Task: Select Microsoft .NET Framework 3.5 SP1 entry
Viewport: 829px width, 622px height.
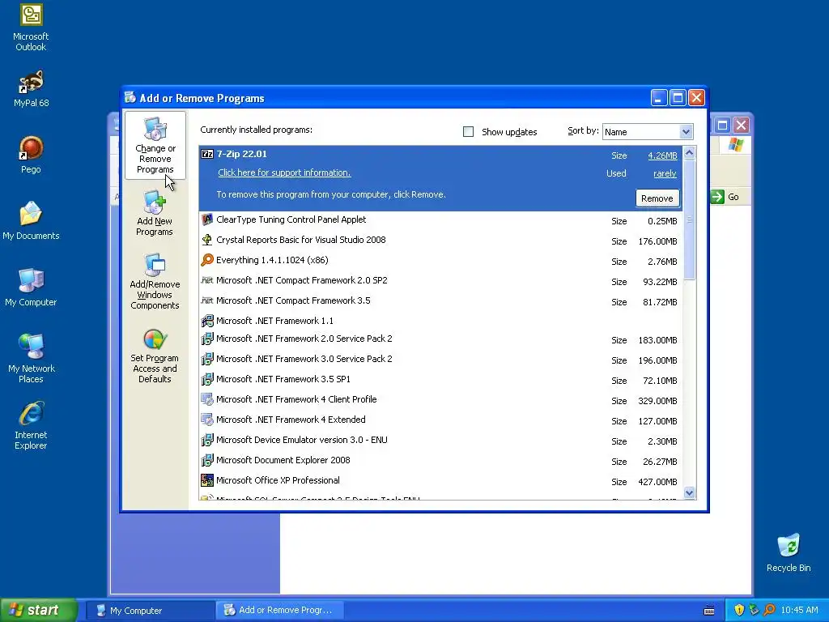Action: click(x=440, y=379)
